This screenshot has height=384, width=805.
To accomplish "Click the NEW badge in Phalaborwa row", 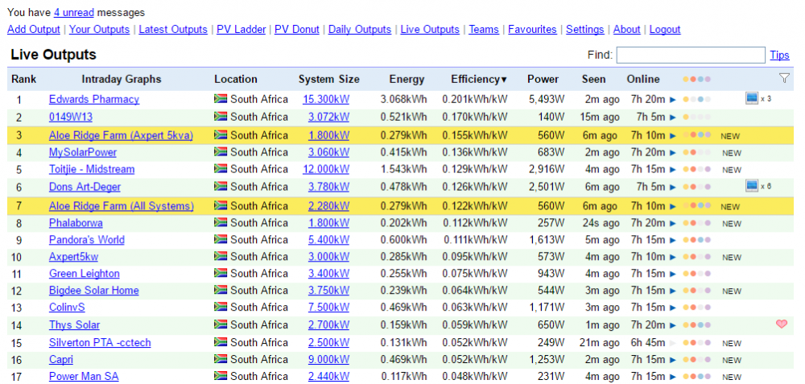I will 732,224.
